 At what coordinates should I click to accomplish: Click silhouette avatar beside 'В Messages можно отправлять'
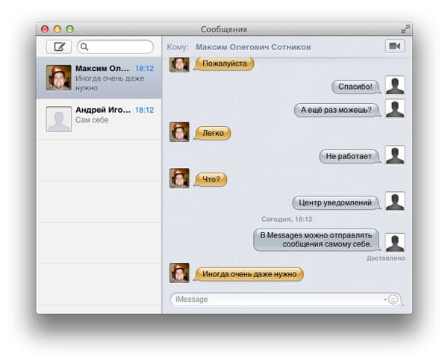pos(395,243)
